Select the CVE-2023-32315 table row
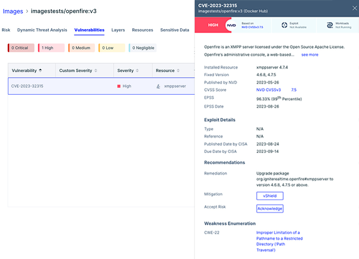Screen dimensions: 359x259 (101, 86)
